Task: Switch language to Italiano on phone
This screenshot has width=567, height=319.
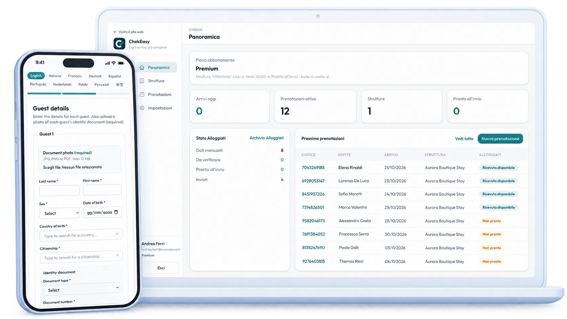Action: coord(55,76)
